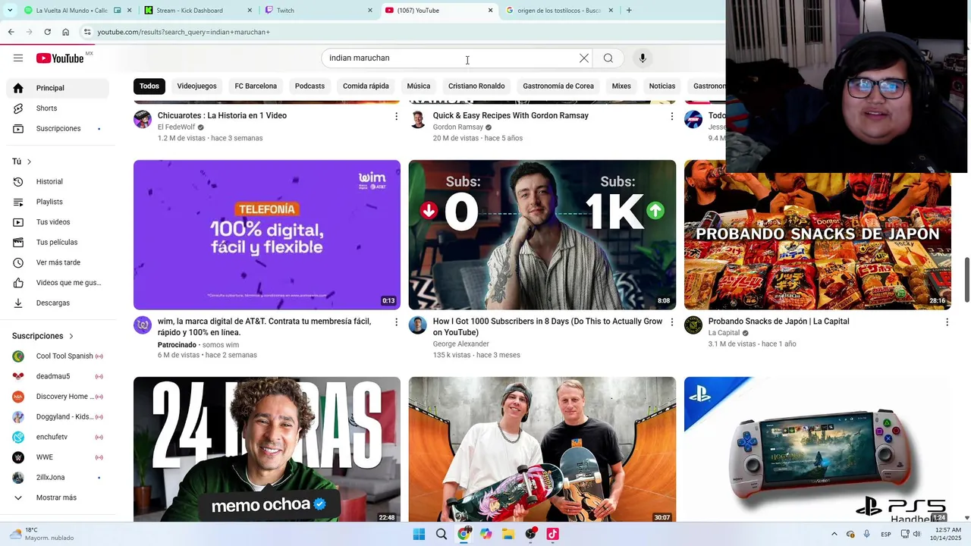Click La Capital channel avatar
The height and width of the screenshot is (546, 971).
693,325
